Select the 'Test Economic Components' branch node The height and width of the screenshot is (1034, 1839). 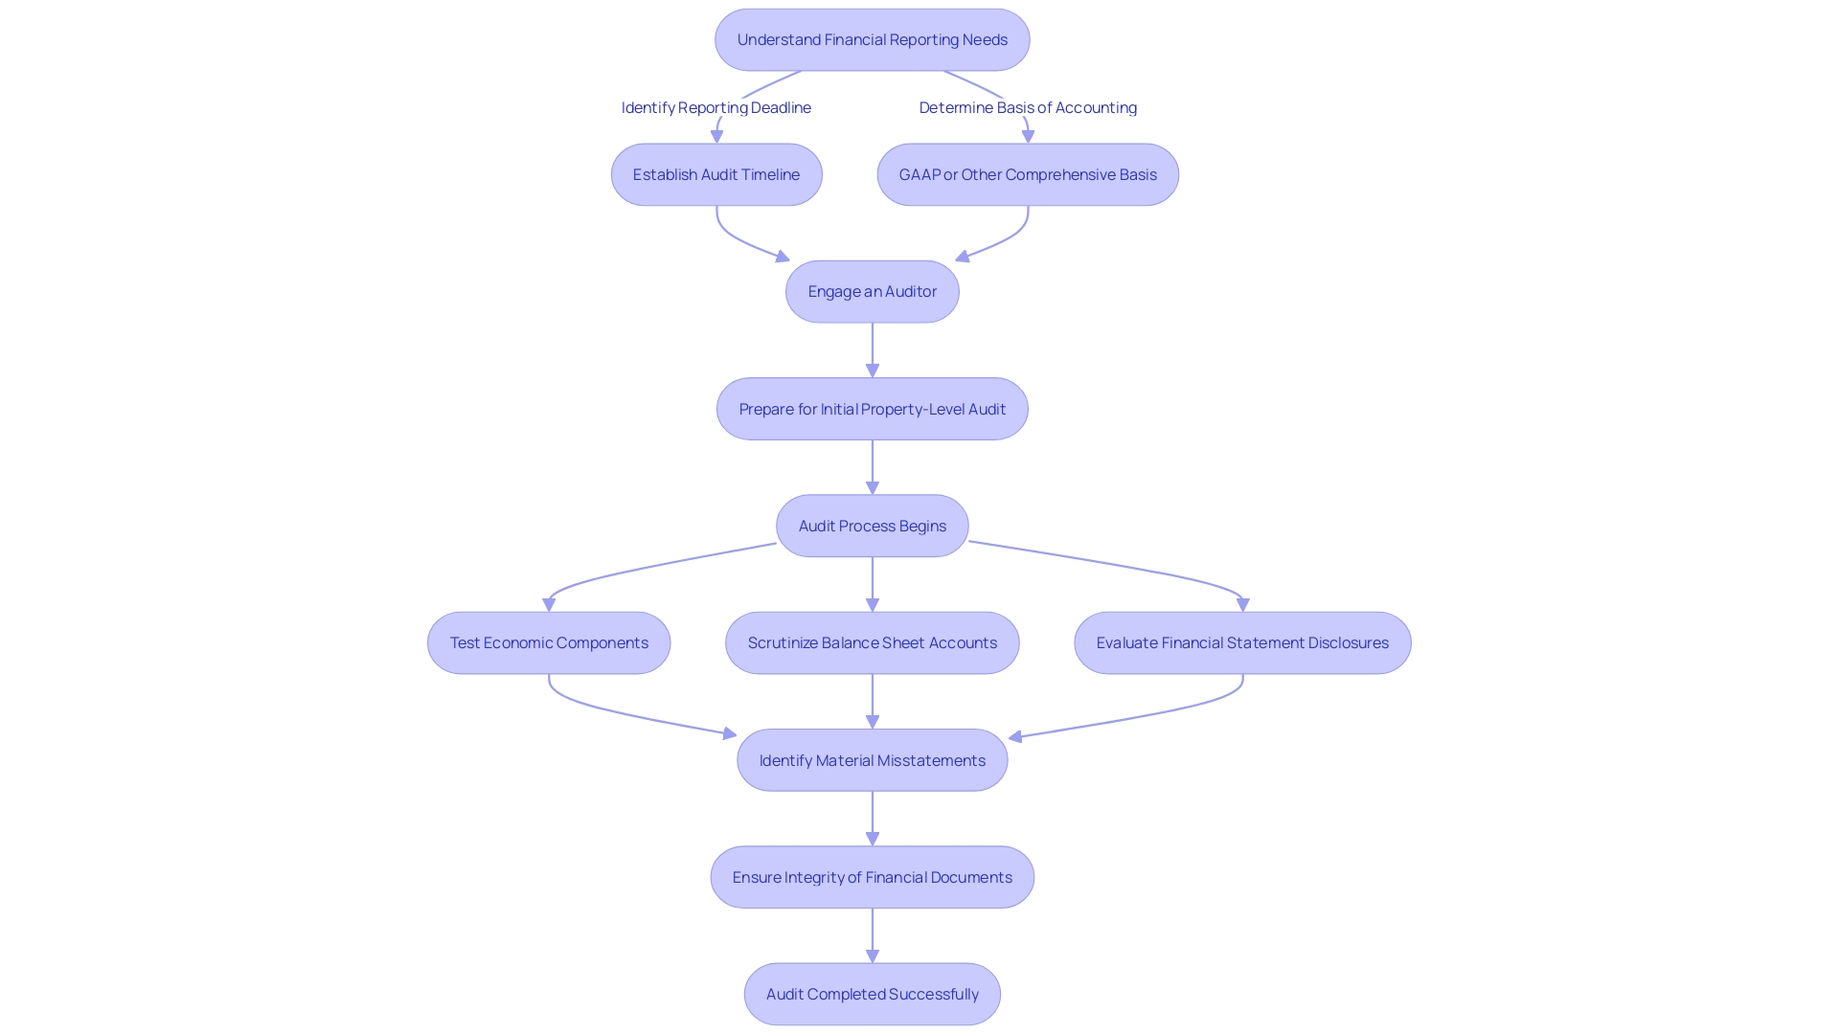coord(550,641)
